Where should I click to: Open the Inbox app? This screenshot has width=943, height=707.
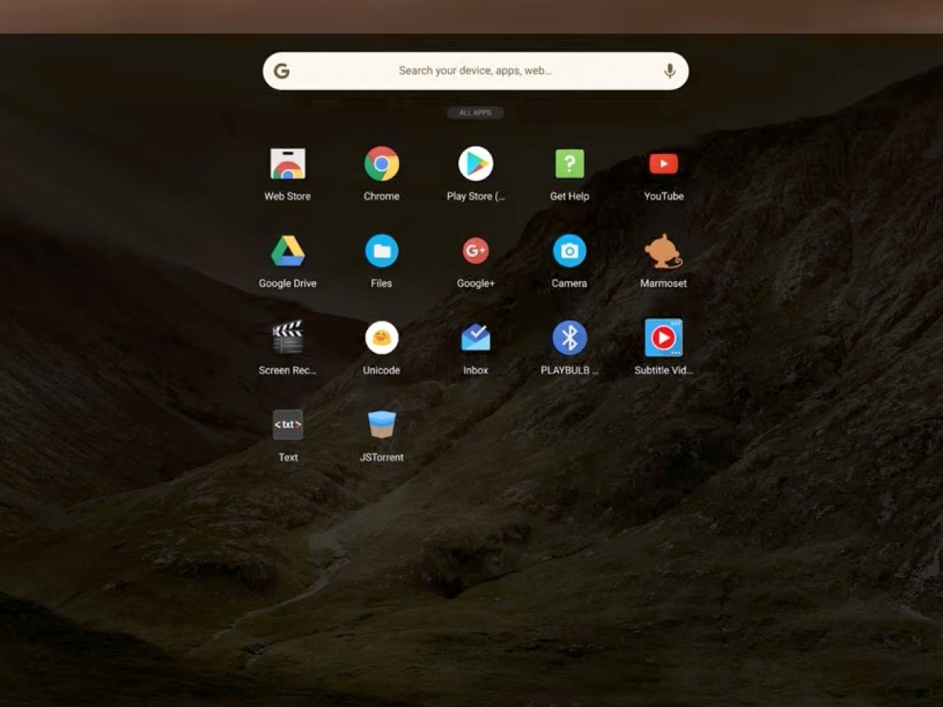475,339
